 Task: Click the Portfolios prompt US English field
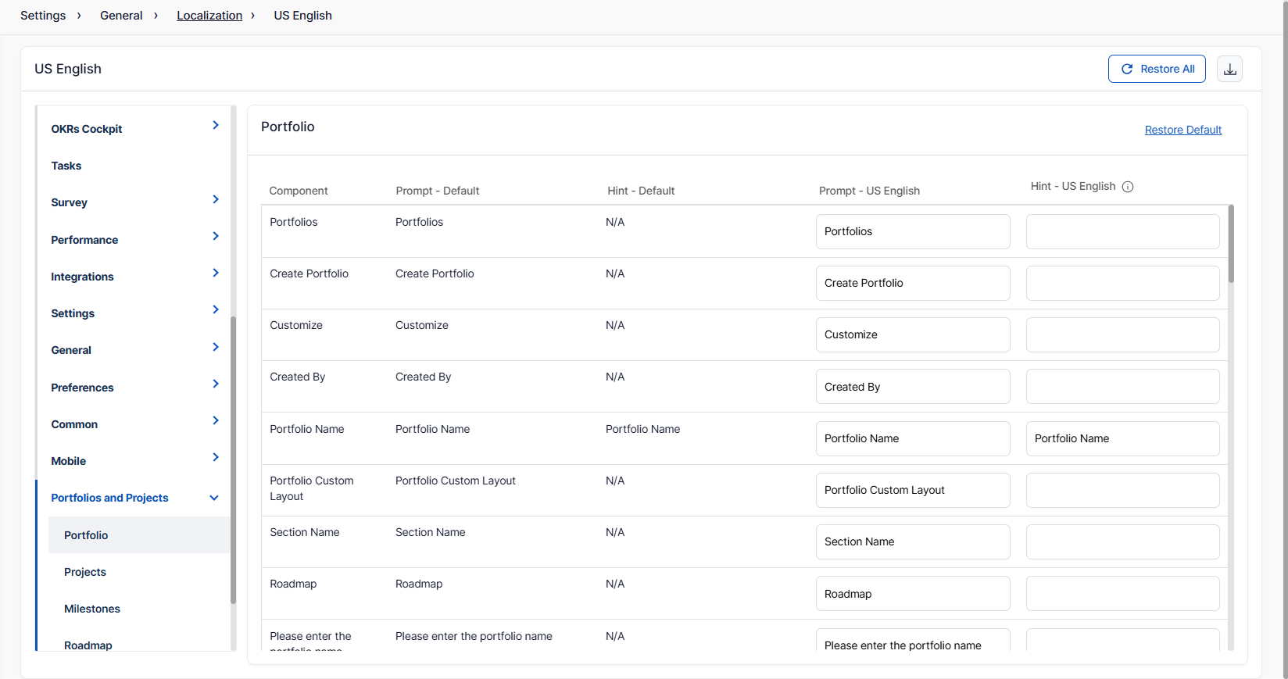[x=912, y=232]
